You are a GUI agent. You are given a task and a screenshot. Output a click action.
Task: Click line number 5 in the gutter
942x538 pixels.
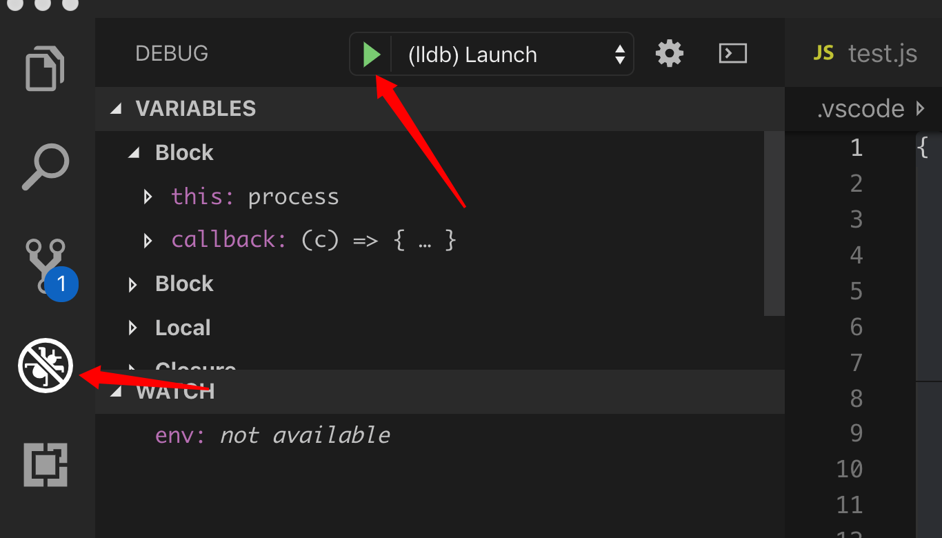click(x=856, y=291)
